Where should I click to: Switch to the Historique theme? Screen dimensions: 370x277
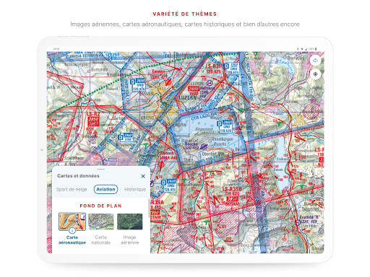(135, 190)
